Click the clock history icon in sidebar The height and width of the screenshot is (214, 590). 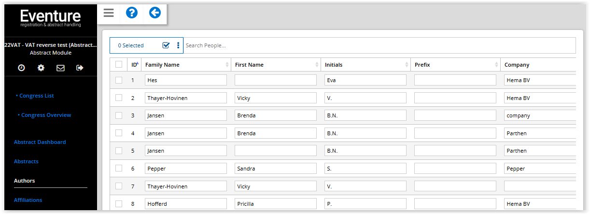click(21, 68)
